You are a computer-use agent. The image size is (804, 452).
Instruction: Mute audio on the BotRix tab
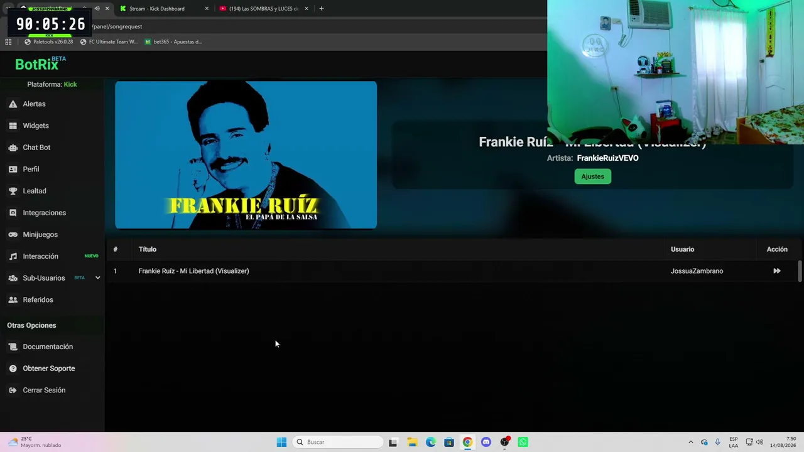[x=97, y=9]
